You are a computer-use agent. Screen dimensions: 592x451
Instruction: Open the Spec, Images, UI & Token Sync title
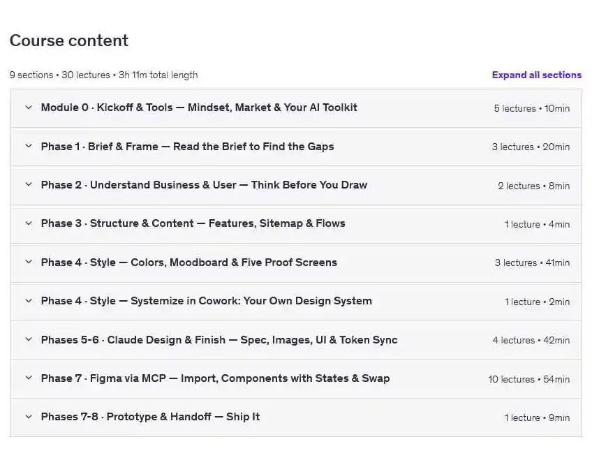click(219, 340)
